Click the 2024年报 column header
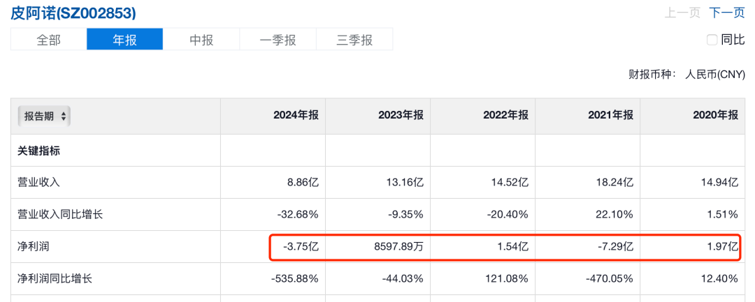The height and width of the screenshot is (302, 755). (296, 116)
